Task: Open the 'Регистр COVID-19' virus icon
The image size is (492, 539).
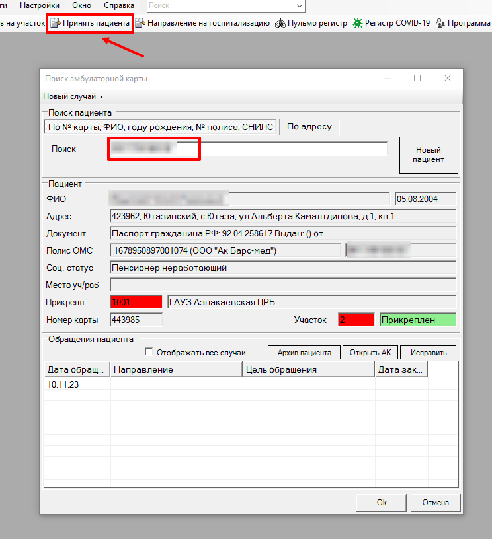Action: click(358, 24)
